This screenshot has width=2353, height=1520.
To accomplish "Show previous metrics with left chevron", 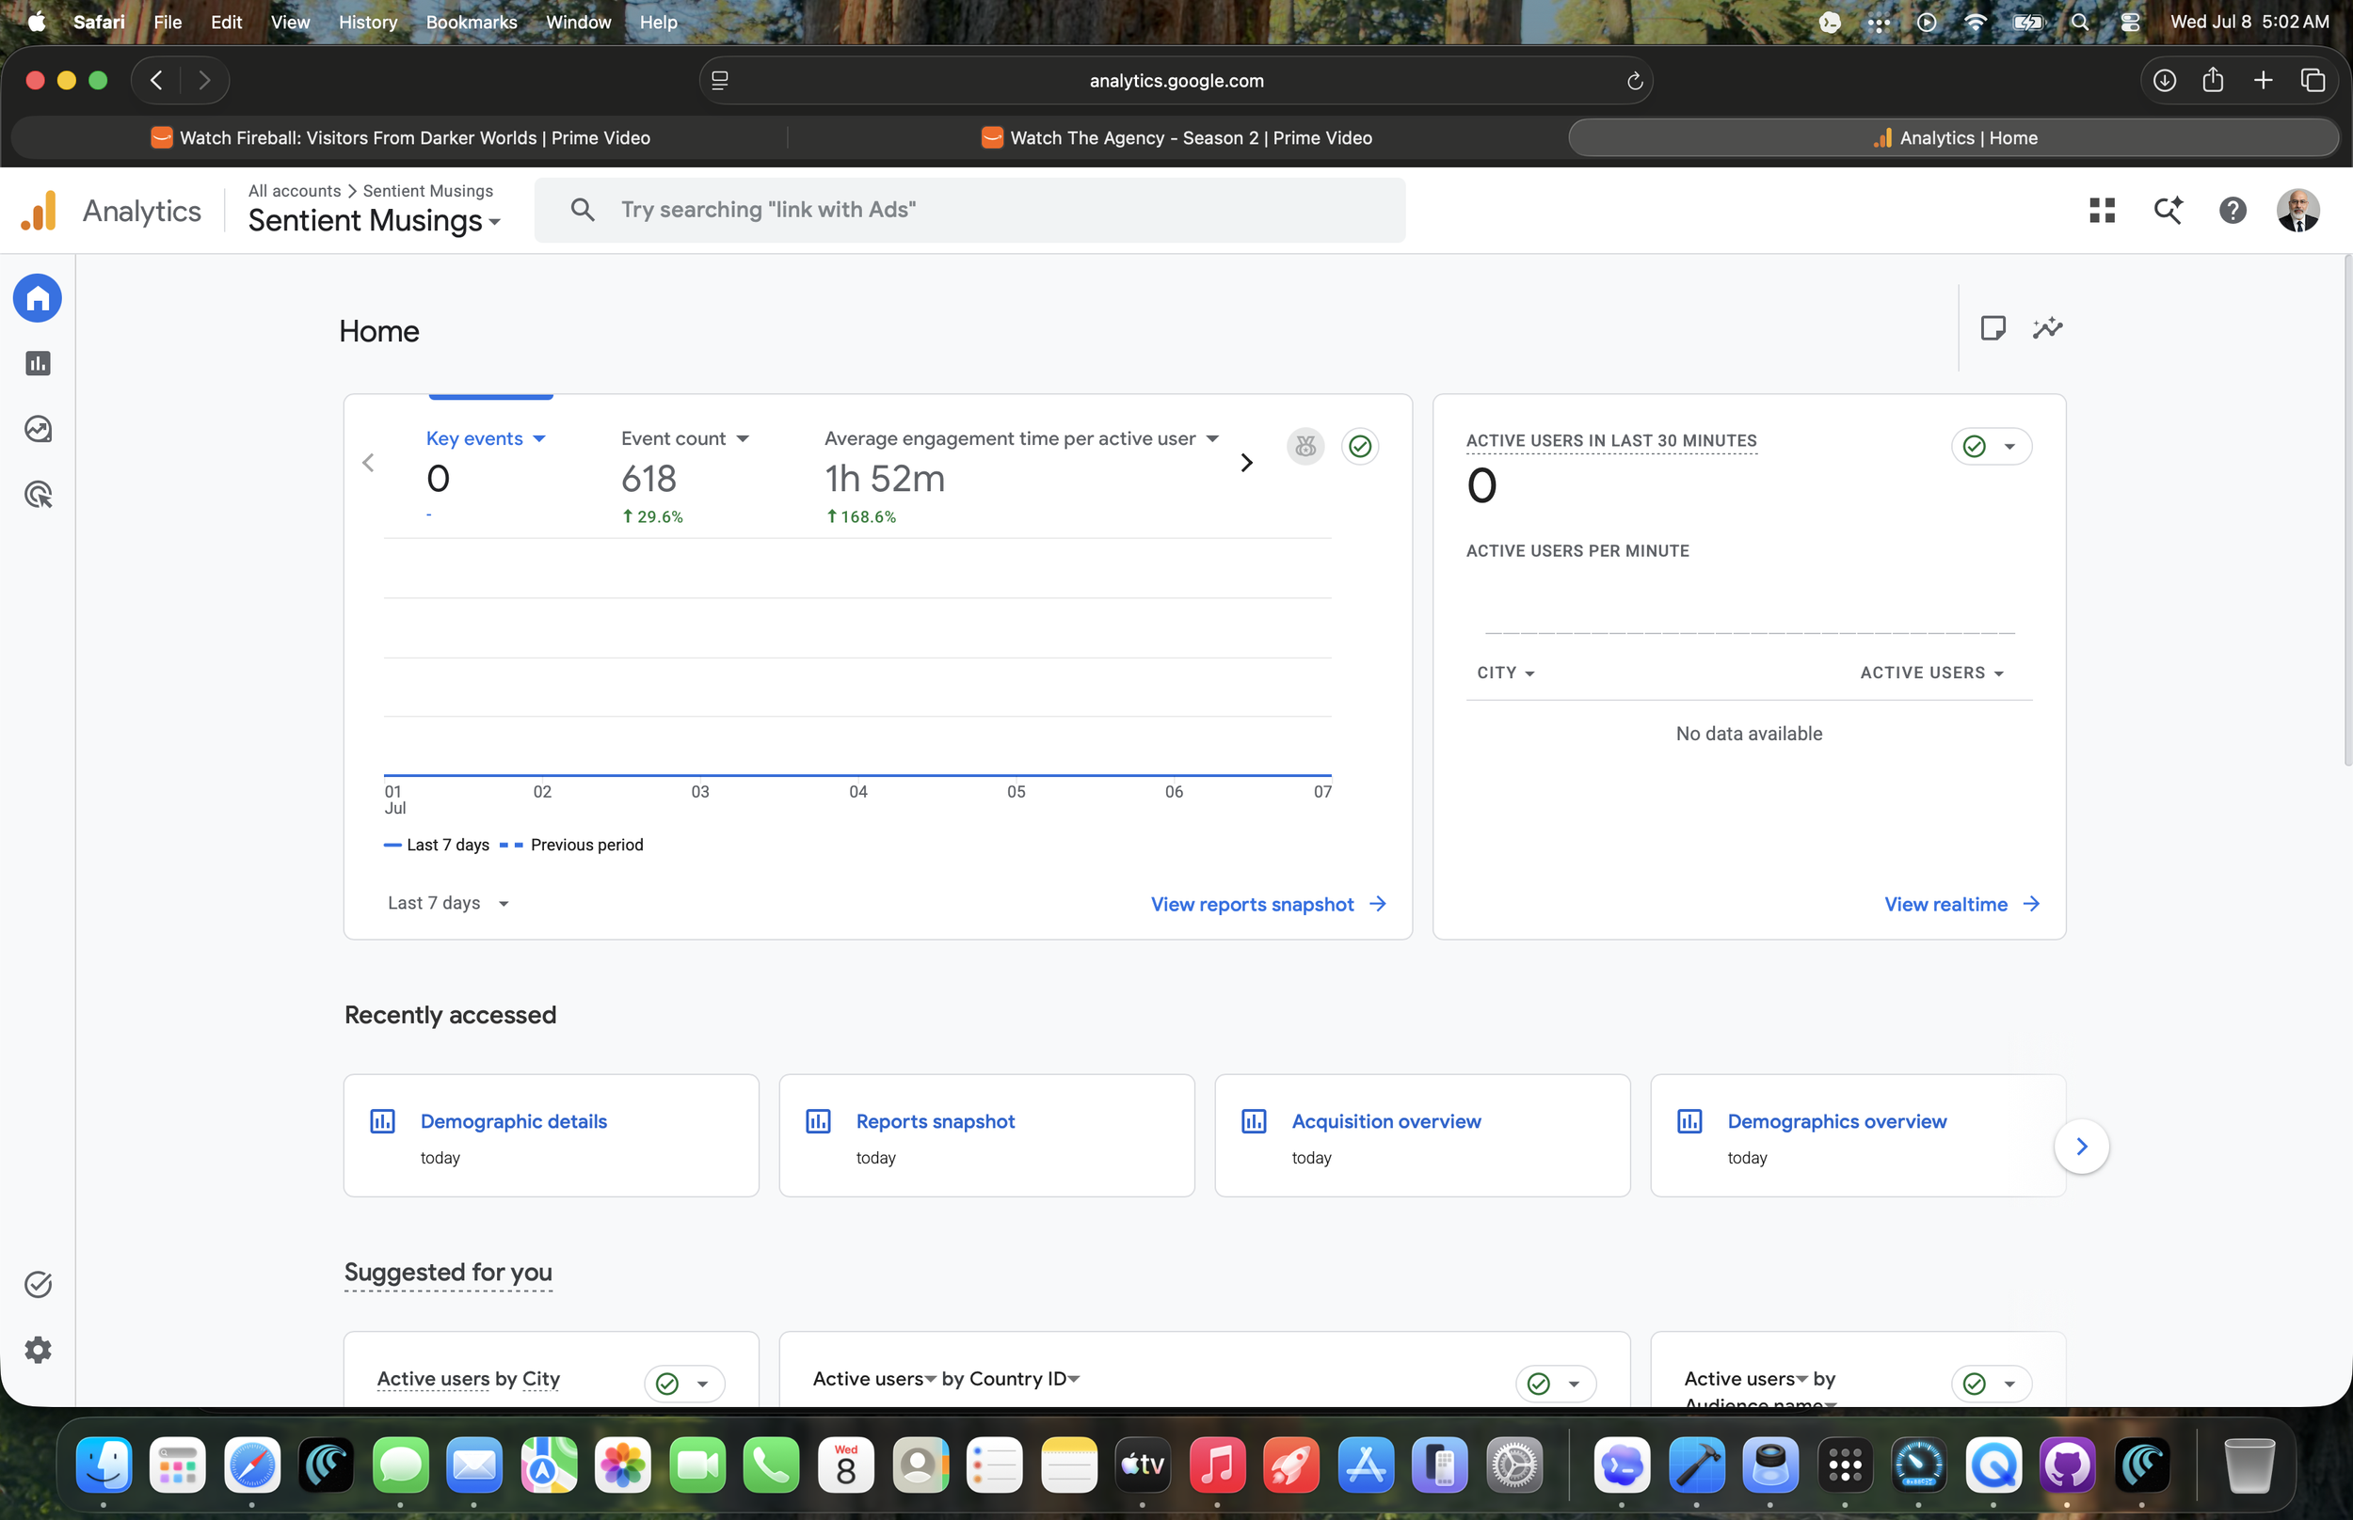I will 368,463.
